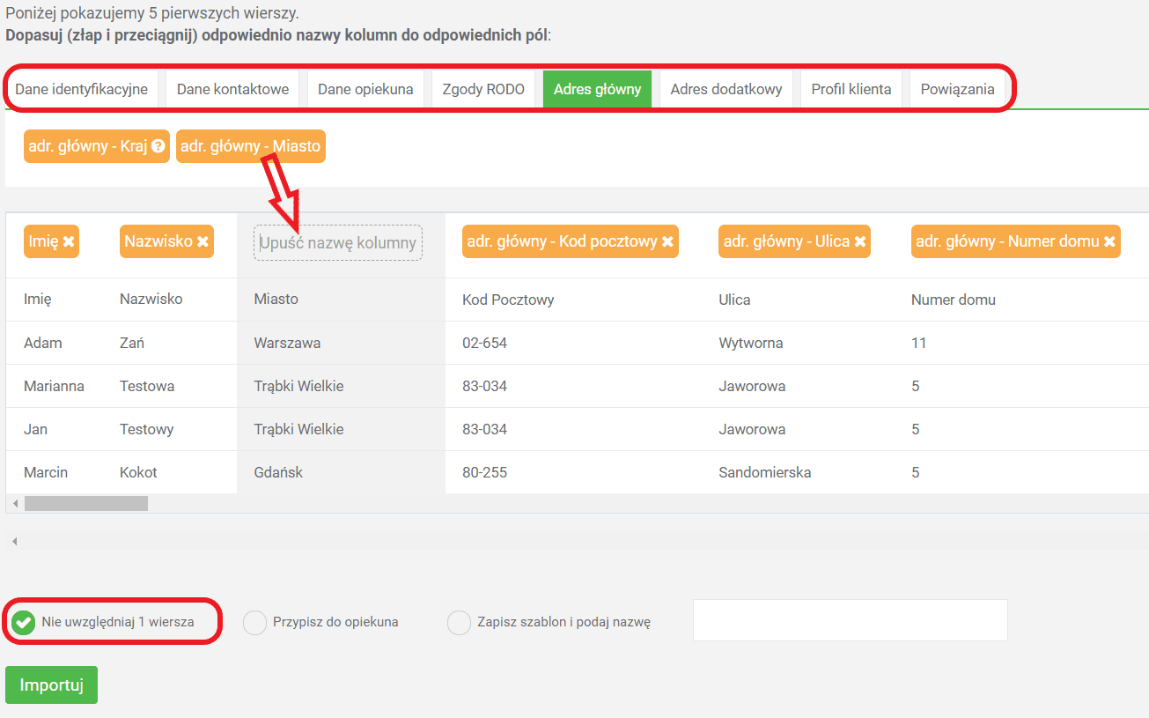Select the Adres dodatkowy tab
1149x718 pixels.
725,89
